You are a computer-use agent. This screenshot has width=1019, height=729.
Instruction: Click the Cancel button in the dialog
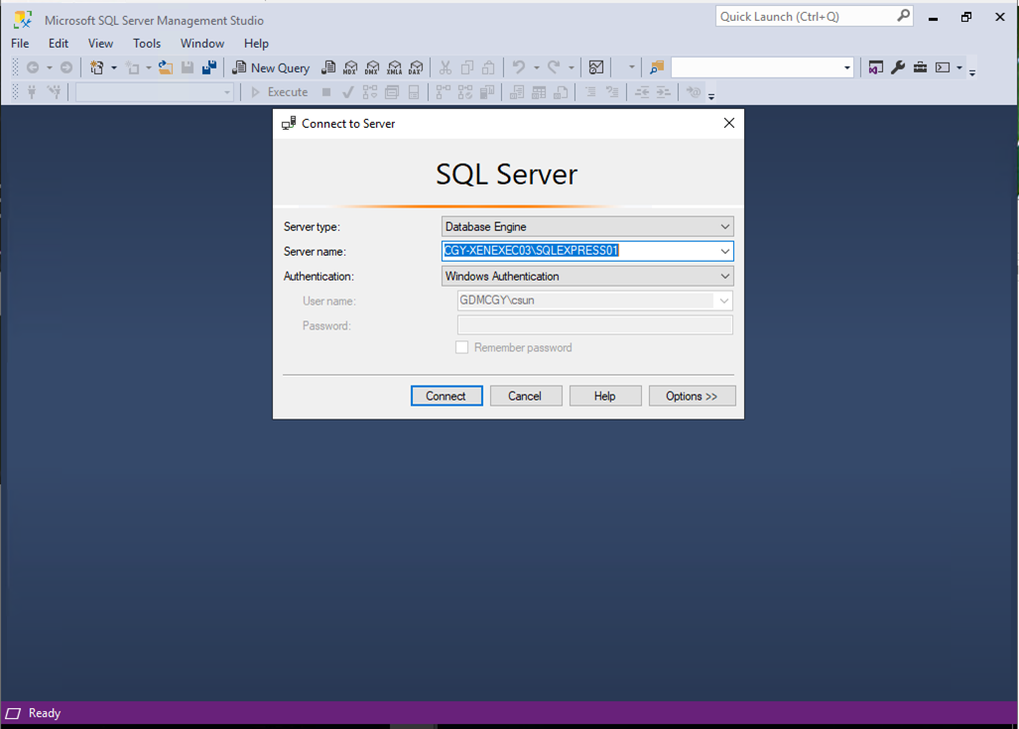(x=526, y=396)
